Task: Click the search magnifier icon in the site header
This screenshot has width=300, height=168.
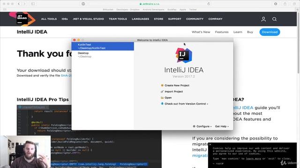Action: coord(274,19)
